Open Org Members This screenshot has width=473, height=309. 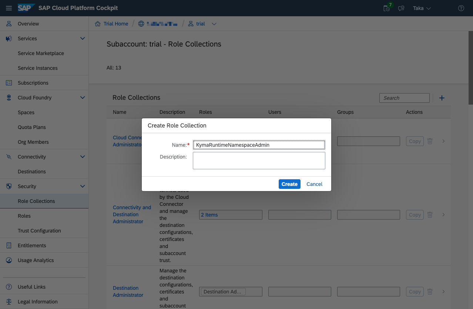pos(33,142)
